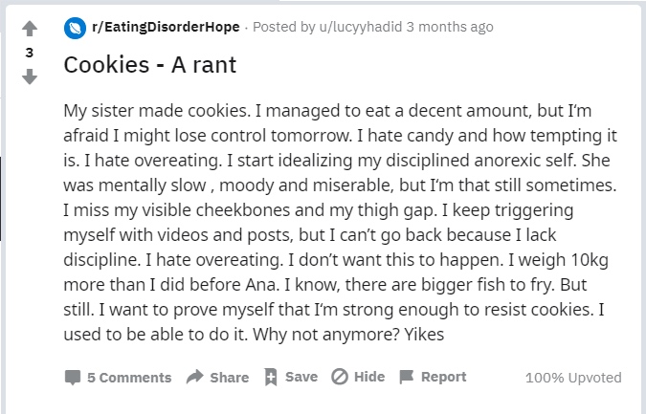
Task: Click the Hide circle-slash icon
Action: pos(340,377)
